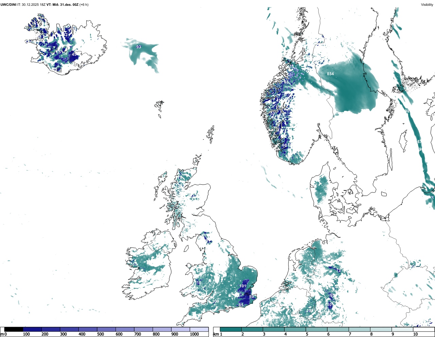This screenshot has width=435, height=337.
Task: Click the 854 value over Sweden
Action: pos(330,74)
